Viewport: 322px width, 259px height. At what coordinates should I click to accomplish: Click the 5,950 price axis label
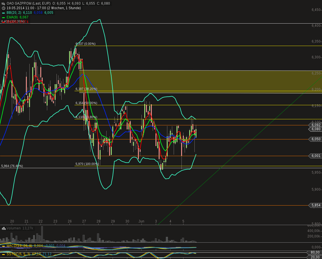coord(316,172)
